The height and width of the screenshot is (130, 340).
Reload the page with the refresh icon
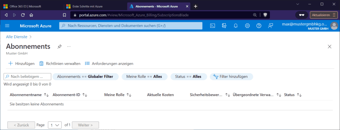coord(23,15)
